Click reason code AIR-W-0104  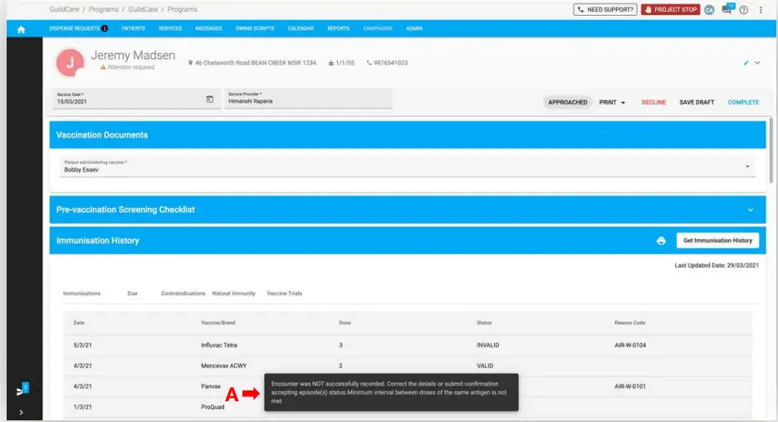[x=630, y=345]
